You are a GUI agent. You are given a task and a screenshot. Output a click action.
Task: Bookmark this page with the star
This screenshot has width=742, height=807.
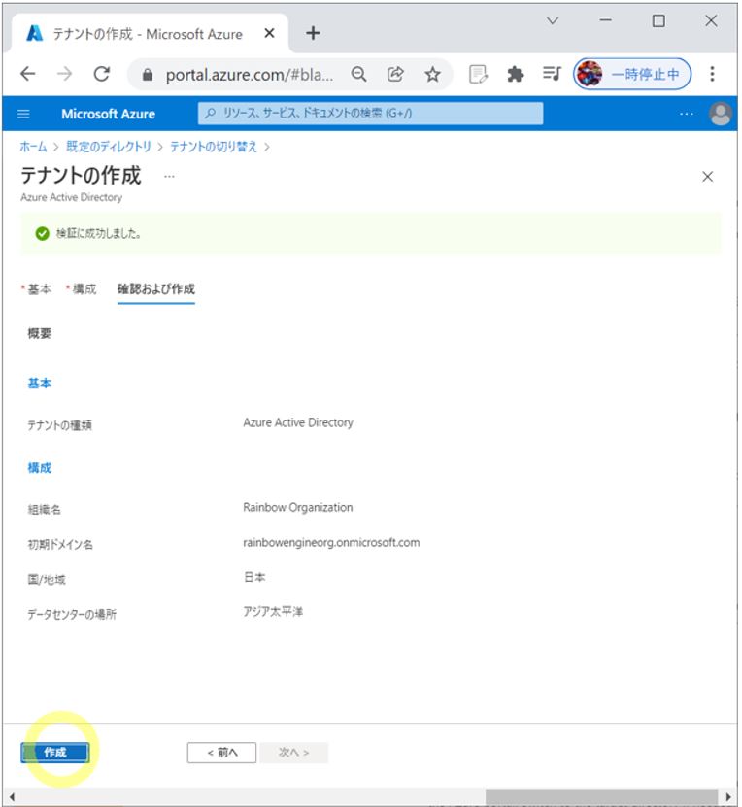[x=432, y=75]
